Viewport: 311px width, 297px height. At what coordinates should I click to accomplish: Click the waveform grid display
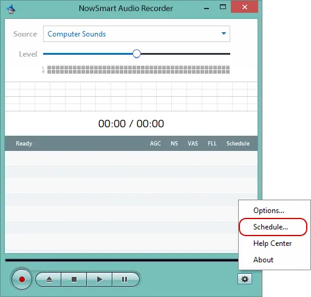(x=131, y=96)
